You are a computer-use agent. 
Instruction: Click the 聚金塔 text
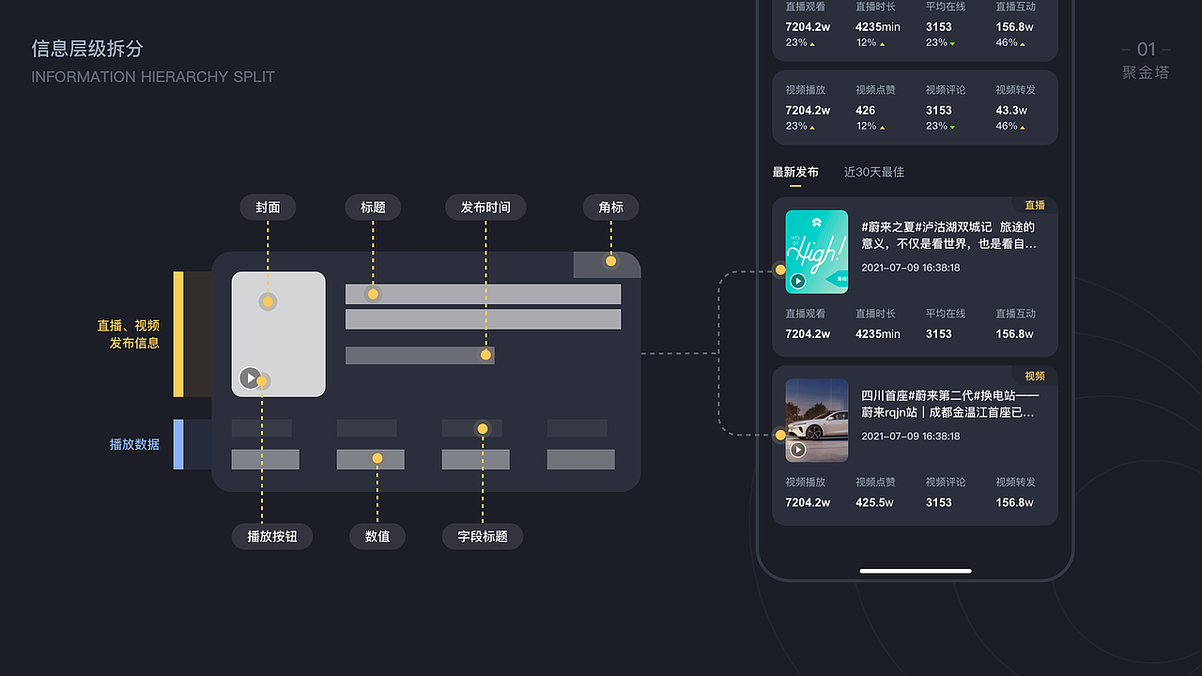(x=1146, y=72)
